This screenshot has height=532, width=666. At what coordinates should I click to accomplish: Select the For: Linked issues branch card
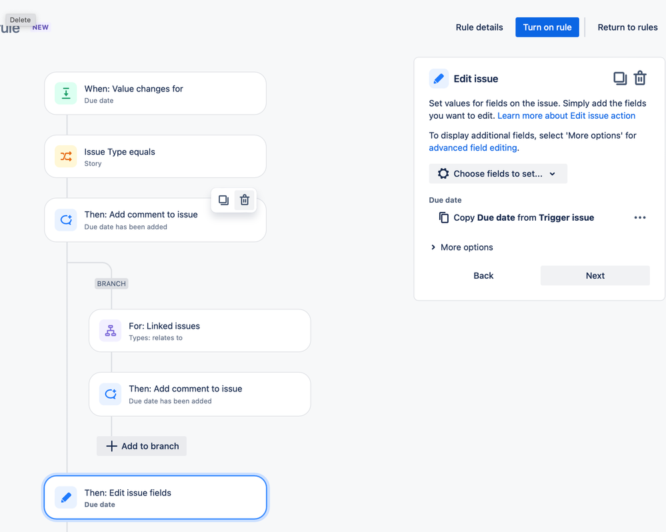199,331
